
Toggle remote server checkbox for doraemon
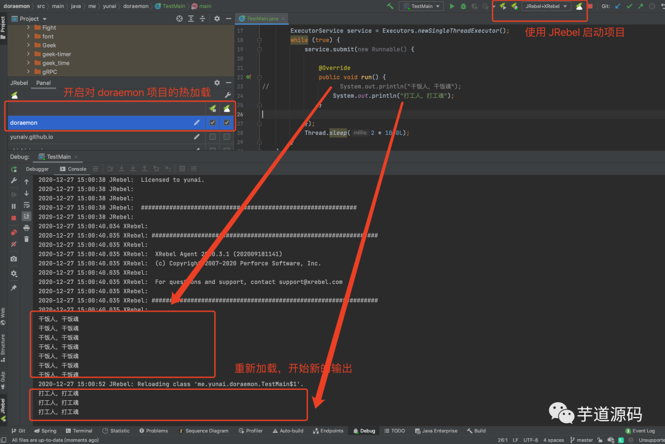(x=227, y=123)
